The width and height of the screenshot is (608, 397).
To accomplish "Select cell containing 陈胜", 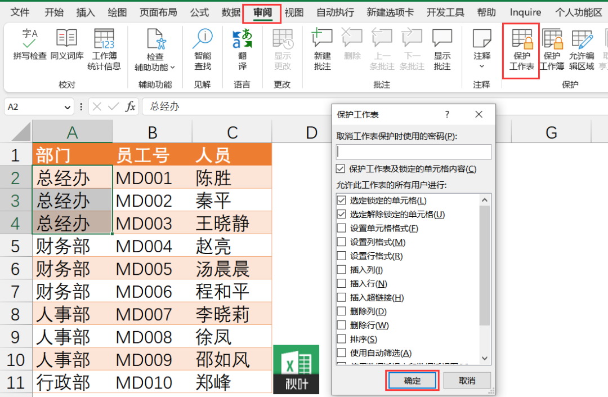I will coord(232,178).
